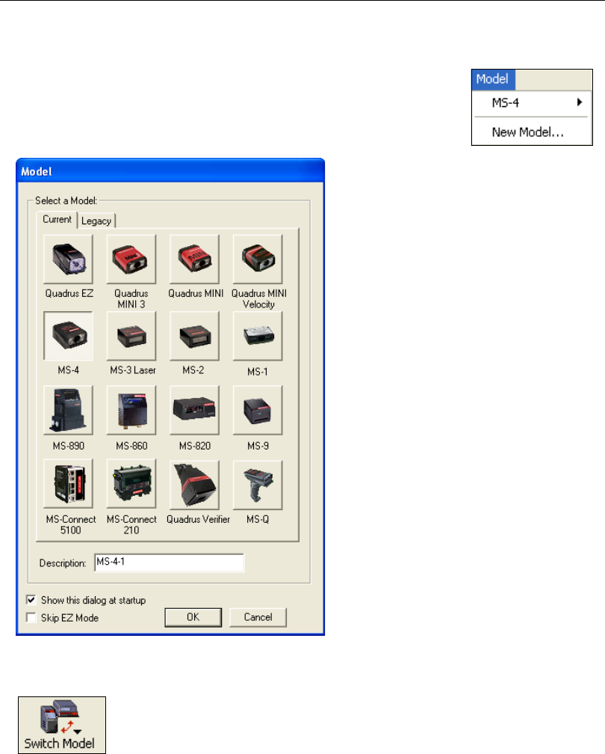The image size is (605, 754).
Task: Choose New Model... from the menu
Action: tap(527, 132)
